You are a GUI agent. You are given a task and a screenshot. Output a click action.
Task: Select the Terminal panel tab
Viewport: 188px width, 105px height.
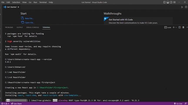coord(46,27)
